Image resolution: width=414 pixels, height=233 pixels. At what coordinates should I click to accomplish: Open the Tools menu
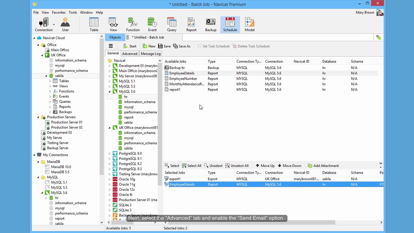click(x=73, y=13)
